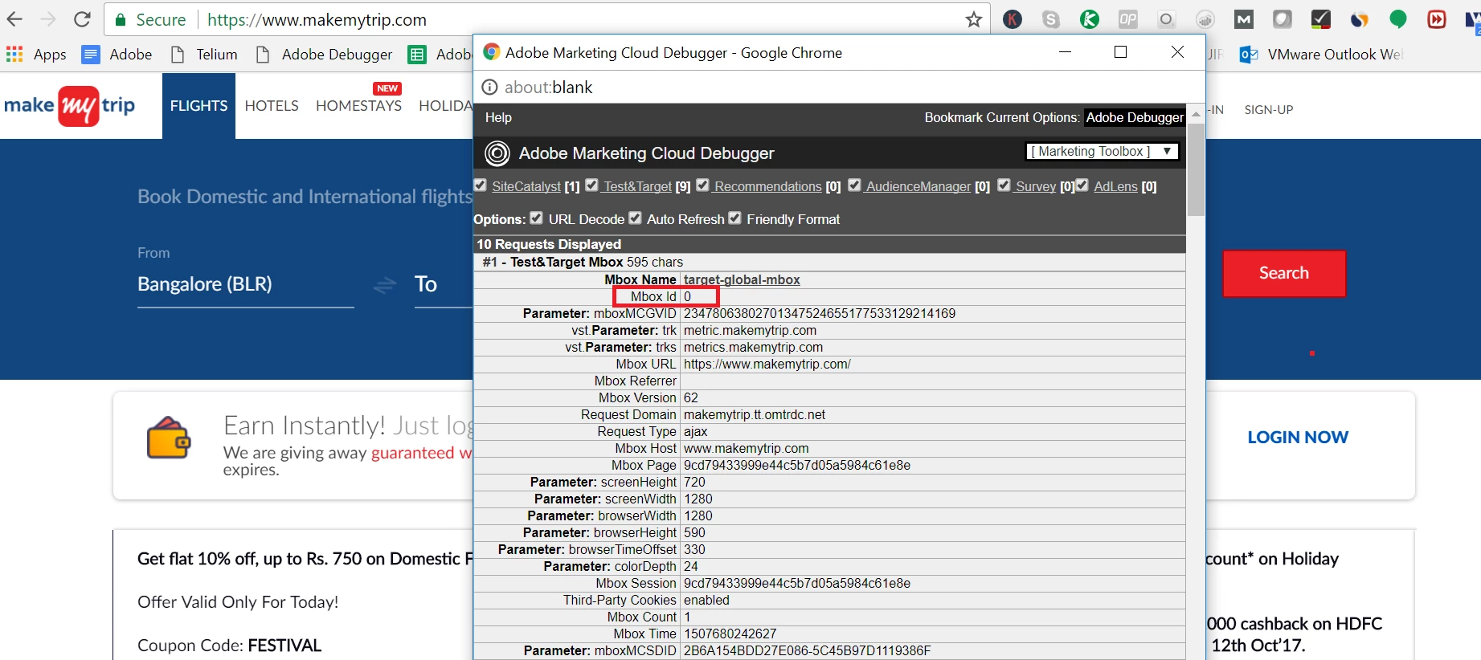Swap From and To cities arrows icon
Image resolution: width=1481 pixels, height=660 pixels.
385,285
